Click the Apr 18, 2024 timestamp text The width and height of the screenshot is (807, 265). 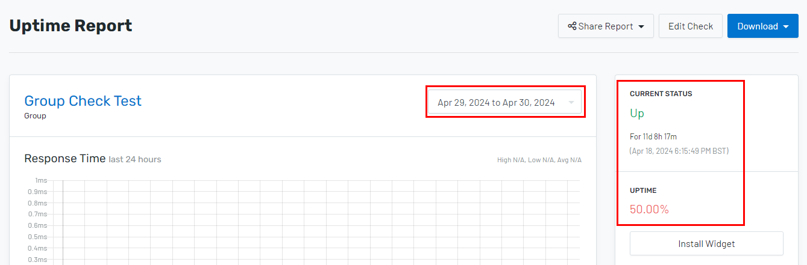click(x=679, y=151)
